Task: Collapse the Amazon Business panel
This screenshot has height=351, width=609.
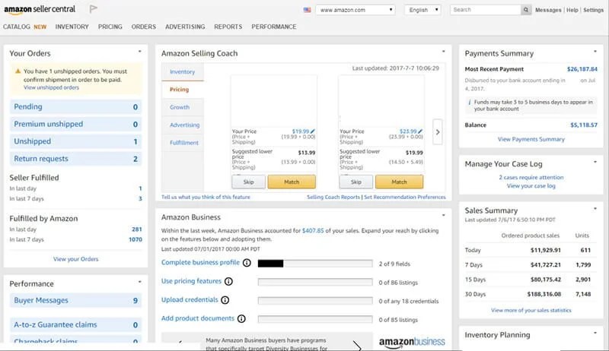Action: [x=443, y=215]
